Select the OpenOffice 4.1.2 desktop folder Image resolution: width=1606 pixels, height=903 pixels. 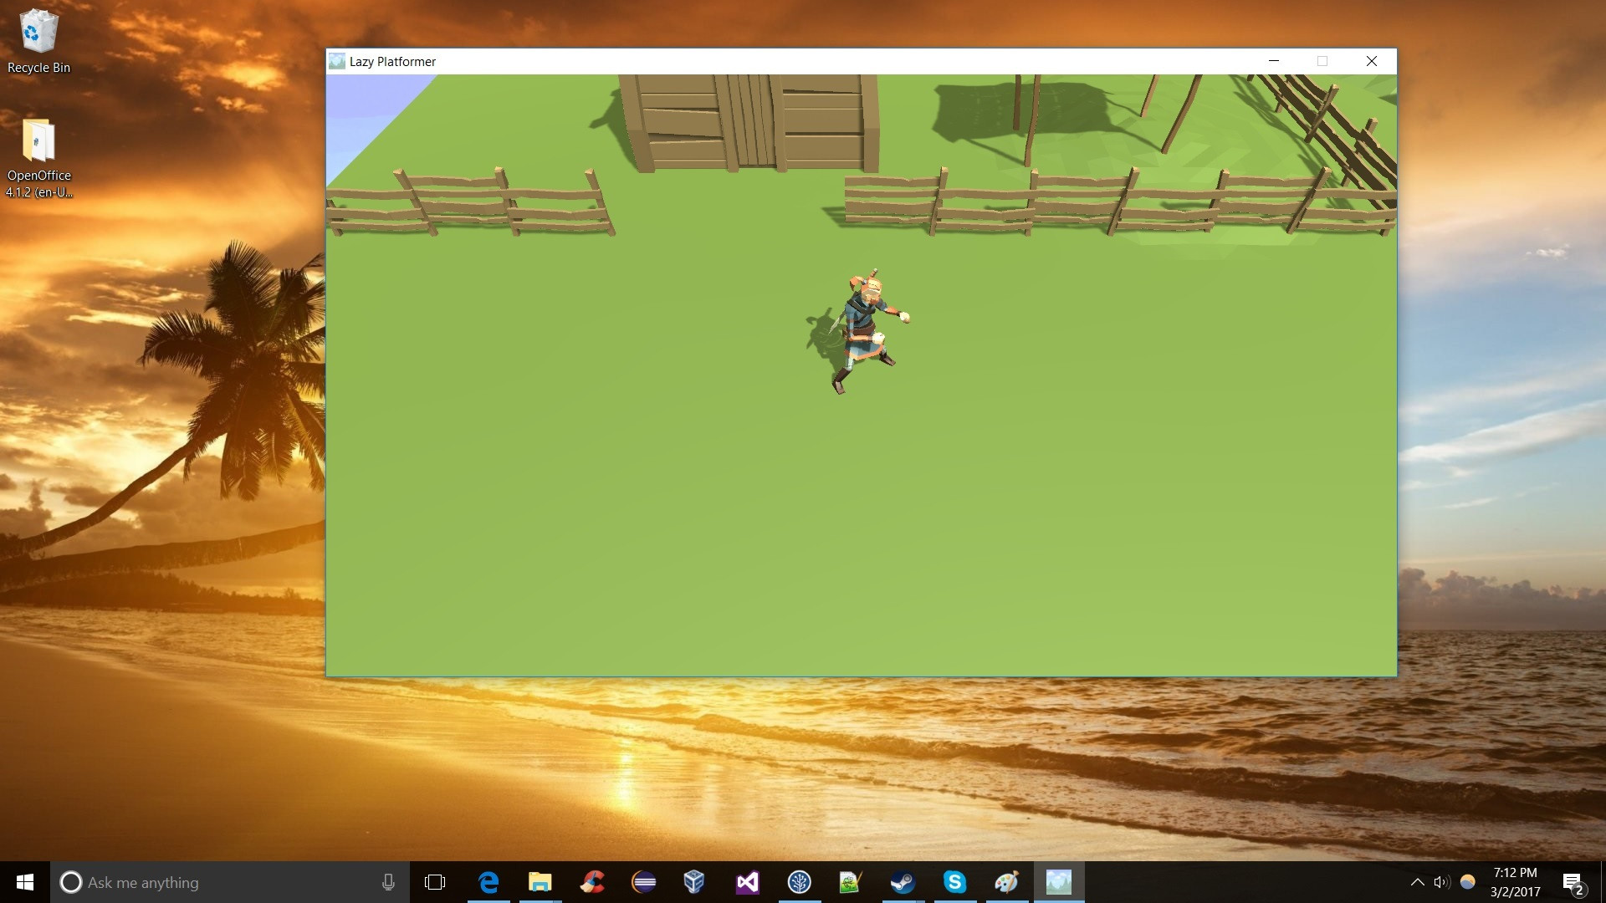click(38, 157)
